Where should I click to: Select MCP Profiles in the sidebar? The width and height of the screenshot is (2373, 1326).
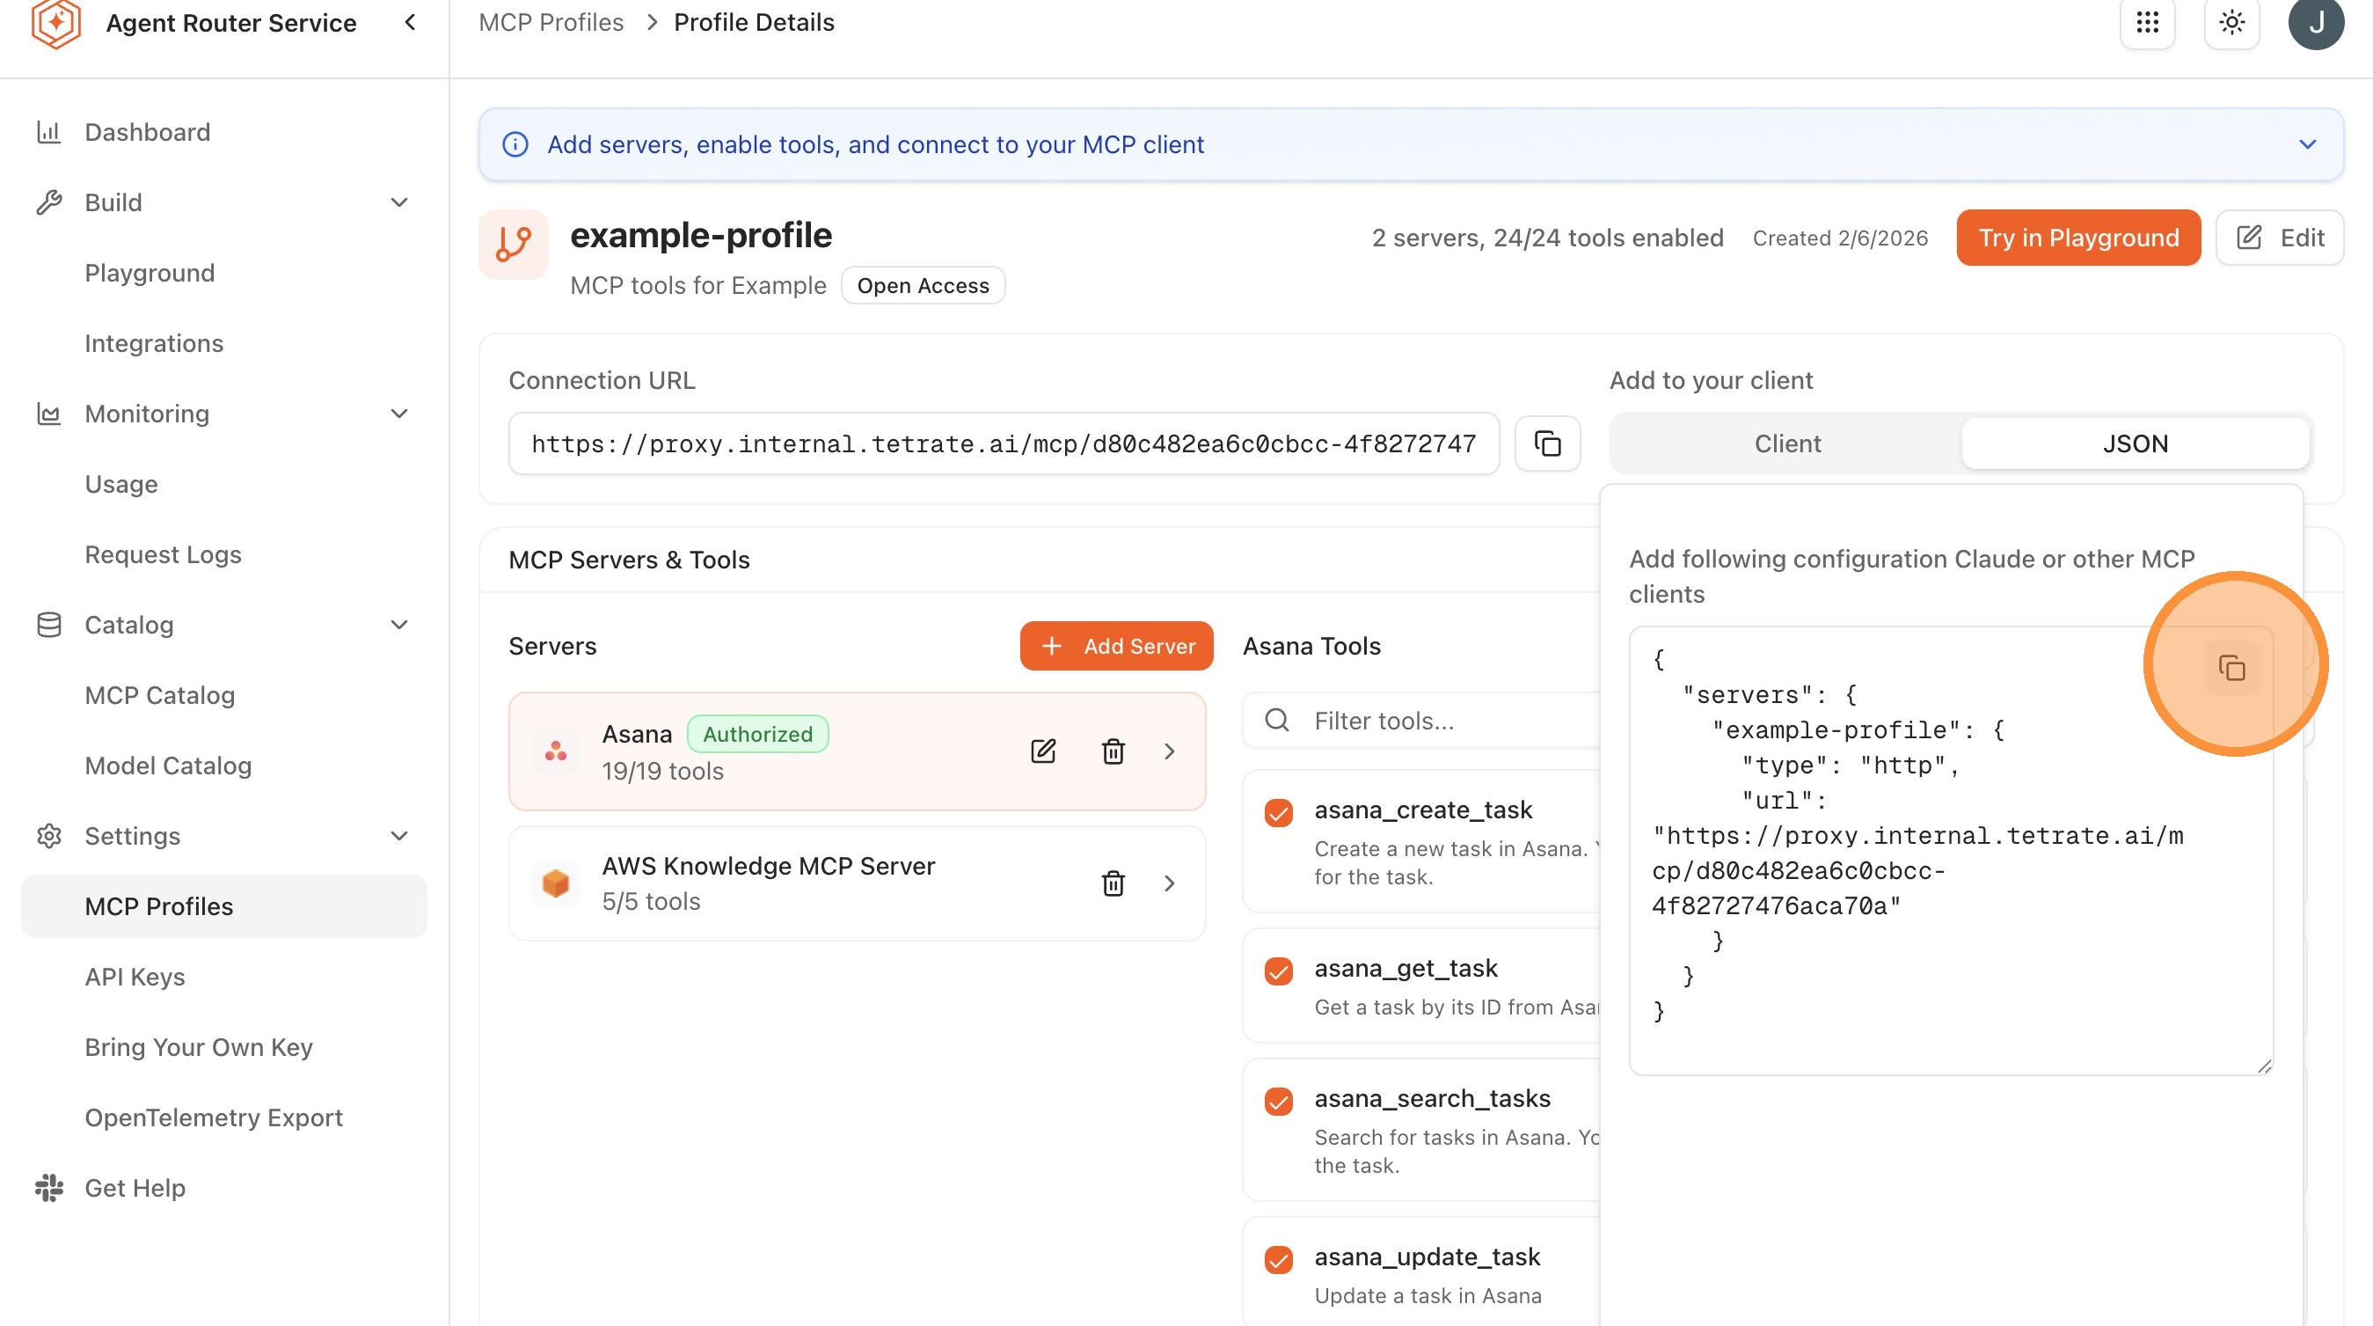click(224, 905)
